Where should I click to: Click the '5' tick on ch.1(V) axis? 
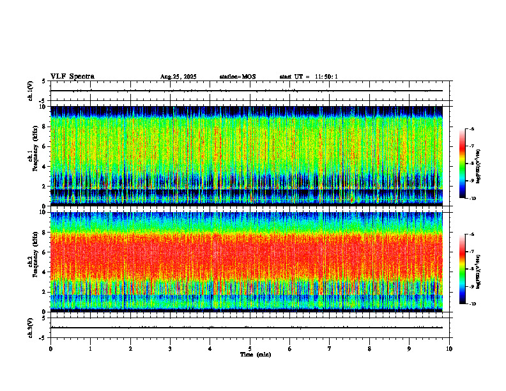click(44, 81)
